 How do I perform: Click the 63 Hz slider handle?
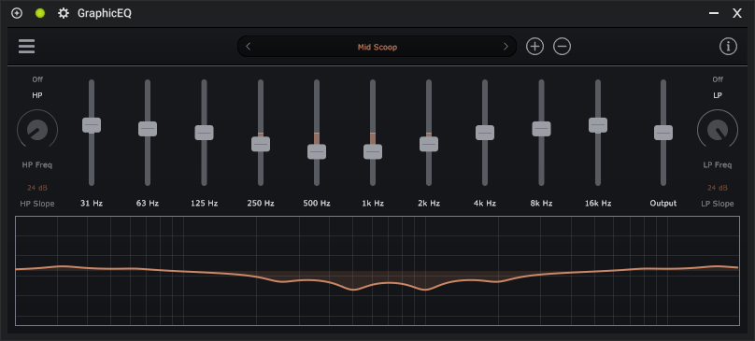148,129
